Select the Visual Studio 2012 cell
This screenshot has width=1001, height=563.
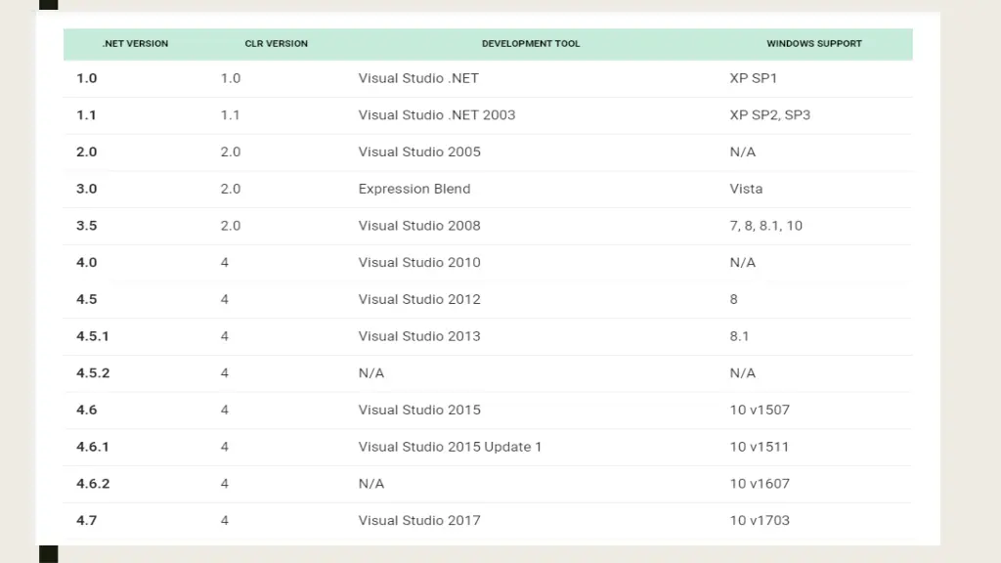[419, 299]
